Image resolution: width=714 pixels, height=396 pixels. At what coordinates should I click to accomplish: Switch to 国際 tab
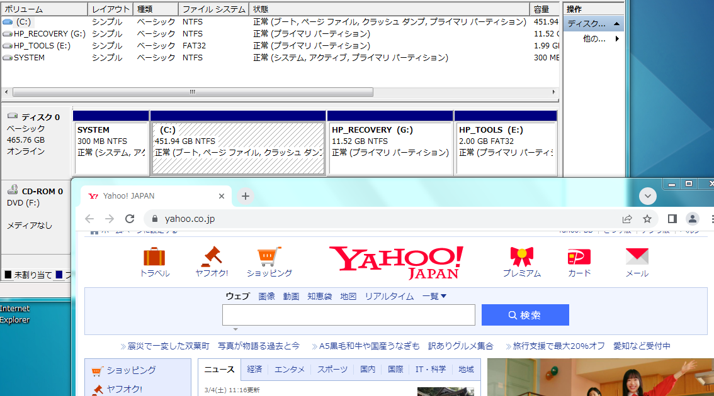[x=395, y=369]
